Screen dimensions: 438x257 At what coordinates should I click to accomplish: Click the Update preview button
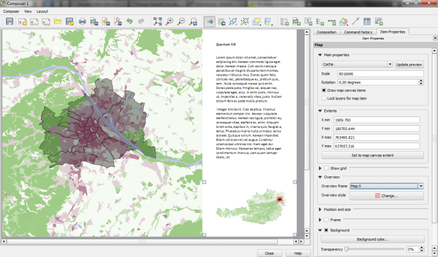click(x=409, y=65)
